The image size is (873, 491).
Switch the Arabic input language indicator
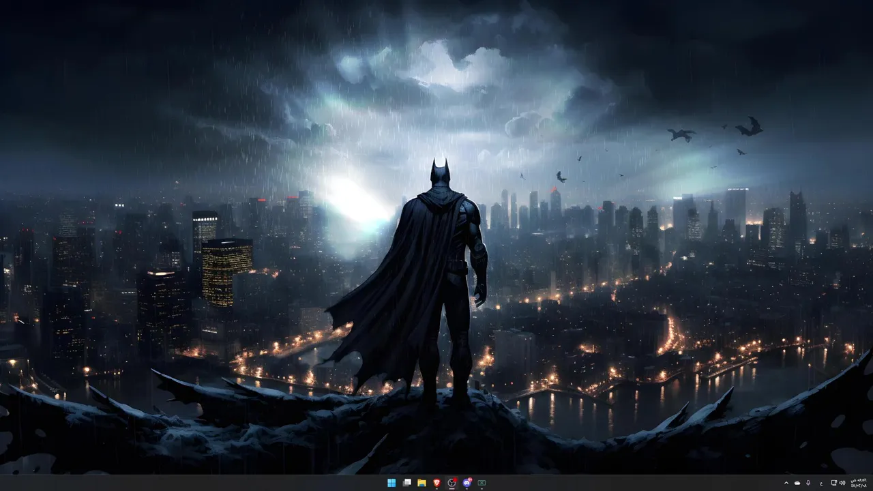click(821, 483)
